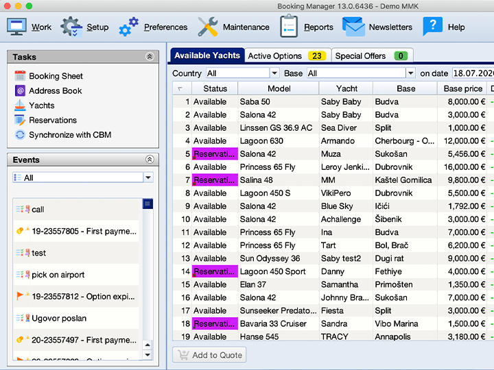Click the Newsletters envelope icon

(353, 27)
